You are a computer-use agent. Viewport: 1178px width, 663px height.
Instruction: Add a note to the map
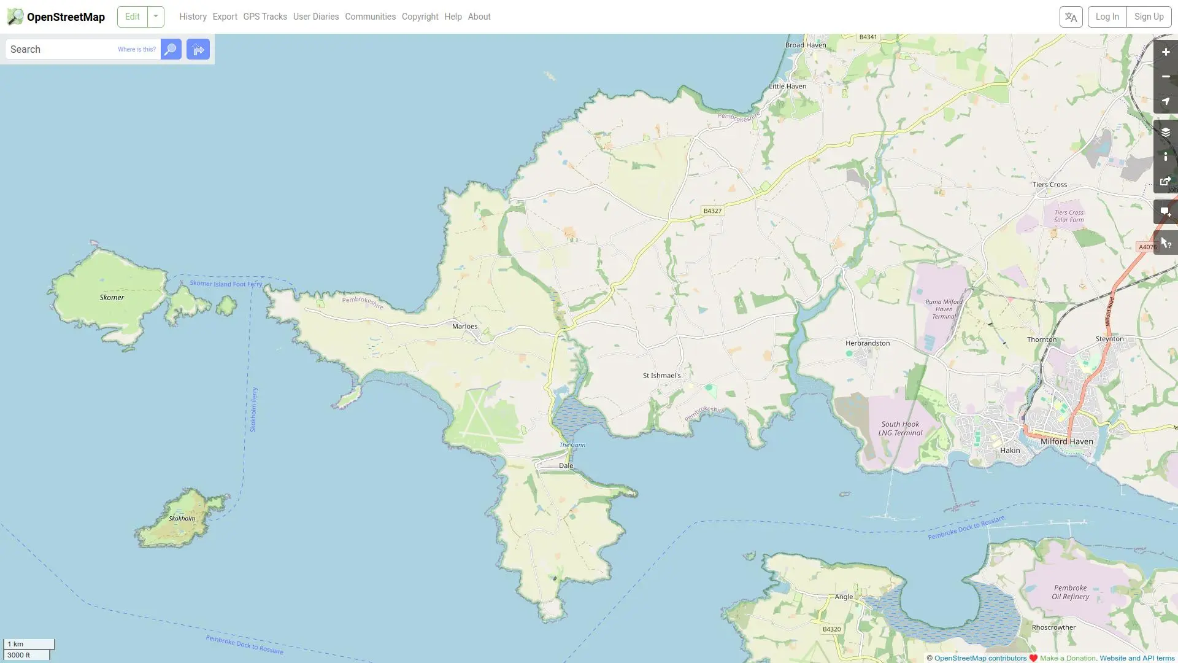pyautogui.click(x=1165, y=211)
